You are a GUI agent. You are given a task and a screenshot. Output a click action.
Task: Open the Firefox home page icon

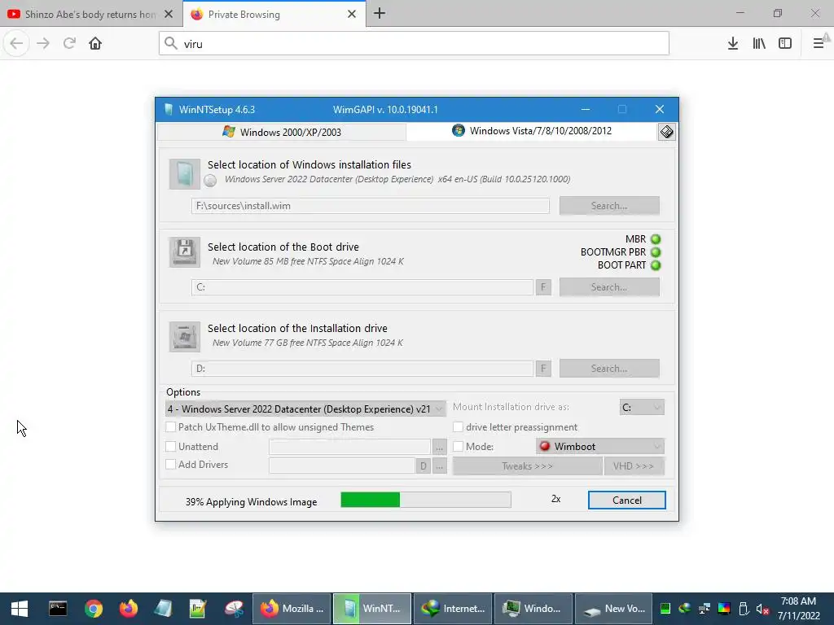click(95, 44)
